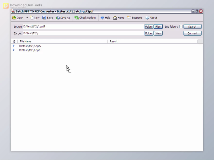Click the Target path input field

(x=84, y=33)
